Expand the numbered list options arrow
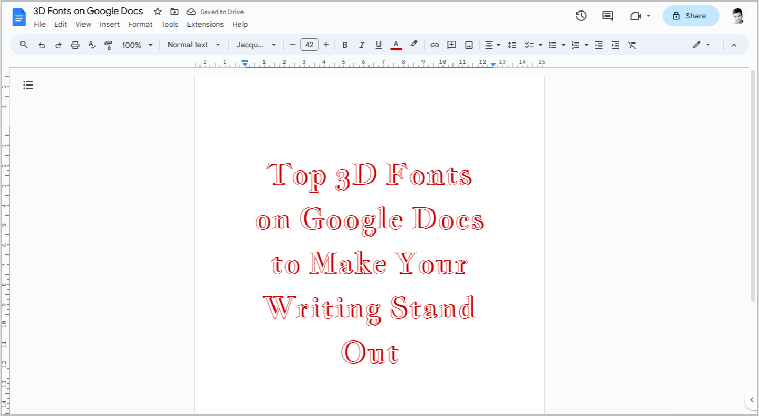Viewport: 759px width, 416px height. click(x=587, y=45)
